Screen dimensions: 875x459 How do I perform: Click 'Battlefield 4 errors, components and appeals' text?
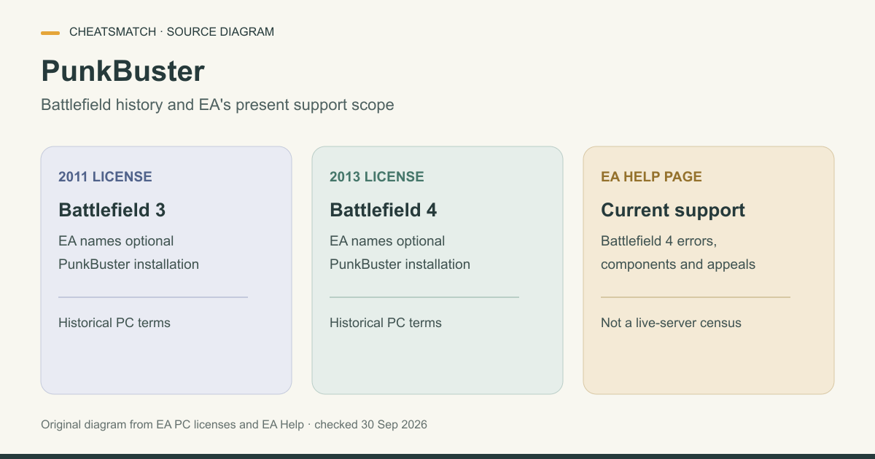coord(678,252)
